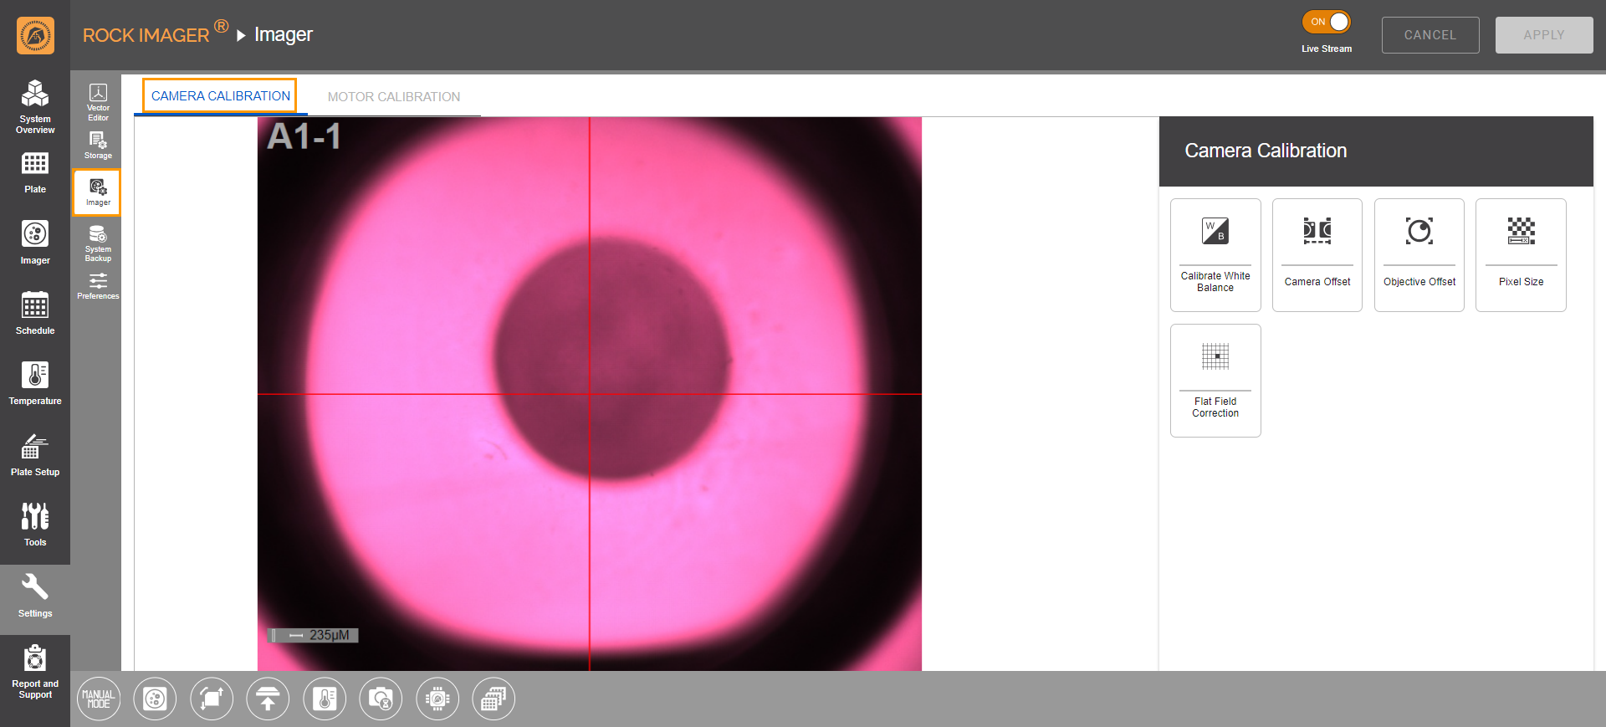Switch to the Motor Calibration tab
Screen dimensions: 1606x727
[x=393, y=97]
